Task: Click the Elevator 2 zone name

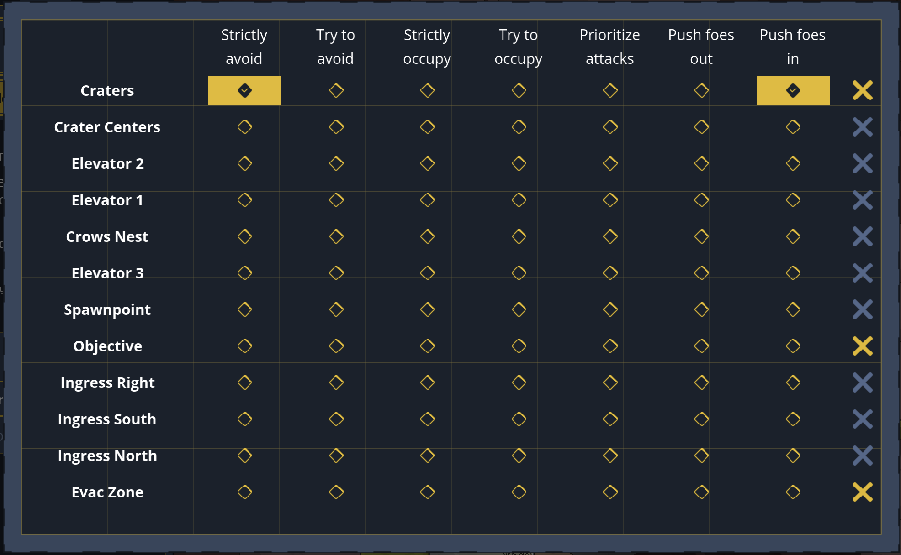Action: click(x=107, y=163)
